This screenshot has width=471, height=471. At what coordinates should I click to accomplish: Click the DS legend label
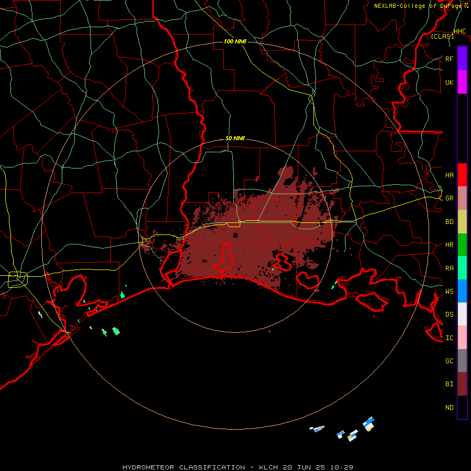click(x=449, y=315)
